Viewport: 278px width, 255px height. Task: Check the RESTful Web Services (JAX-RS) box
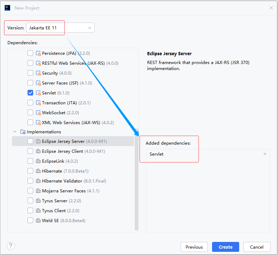click(30, 63)
